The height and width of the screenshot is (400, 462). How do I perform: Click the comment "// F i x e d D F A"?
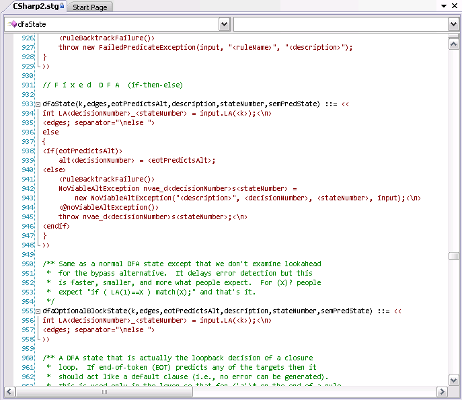[81, 85]
